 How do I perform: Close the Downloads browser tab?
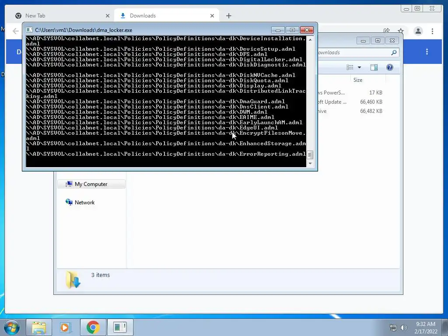point(212,16)
